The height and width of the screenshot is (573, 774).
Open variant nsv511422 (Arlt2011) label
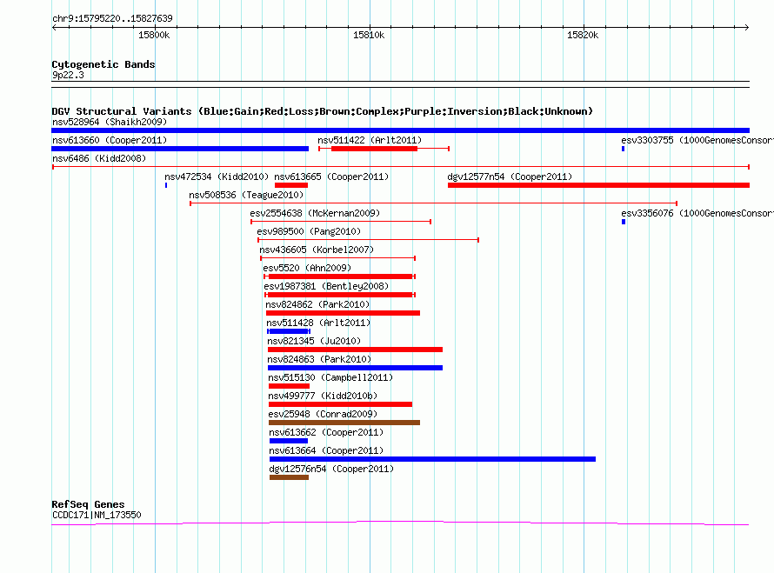click(370, 140)
